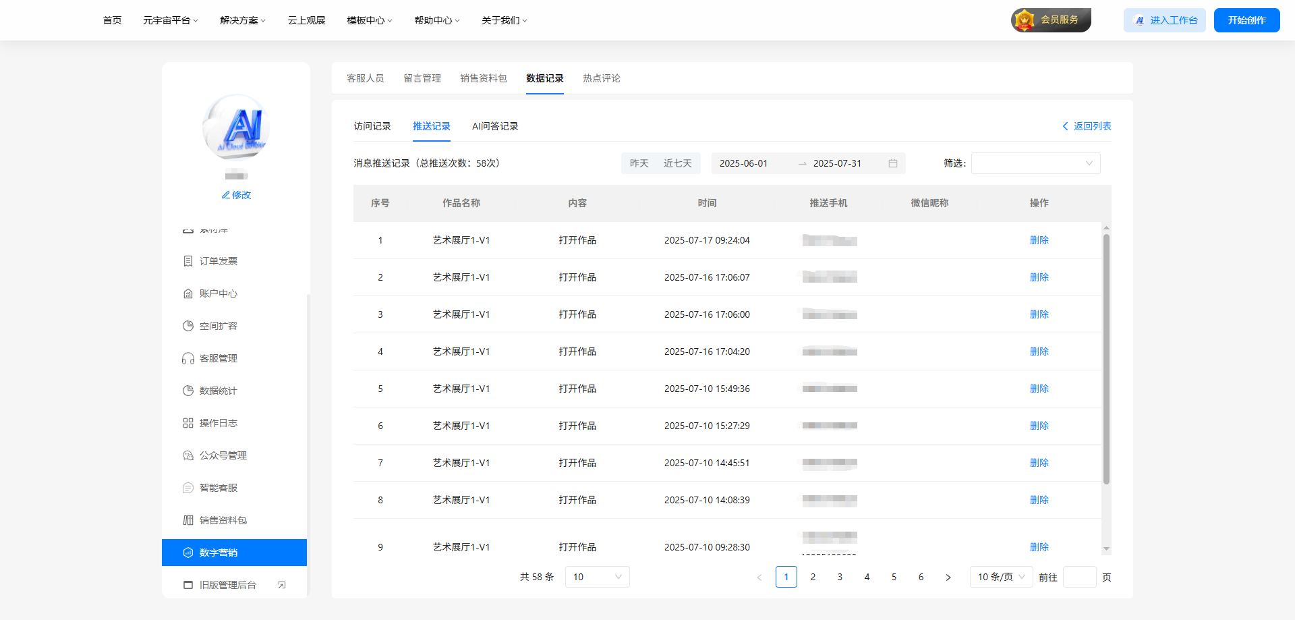Click 删除 for record number 1
The image size is (1295, 620).
(x=1039, y=240)
